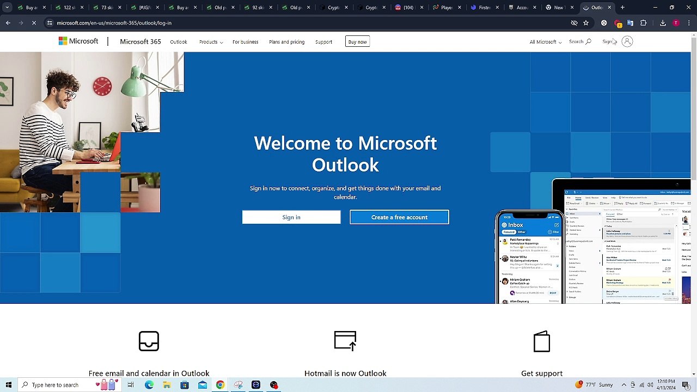This screenshot has height=392, width=697.
Task: Open the Chrome three-dot menu
Action: point(689,23)
